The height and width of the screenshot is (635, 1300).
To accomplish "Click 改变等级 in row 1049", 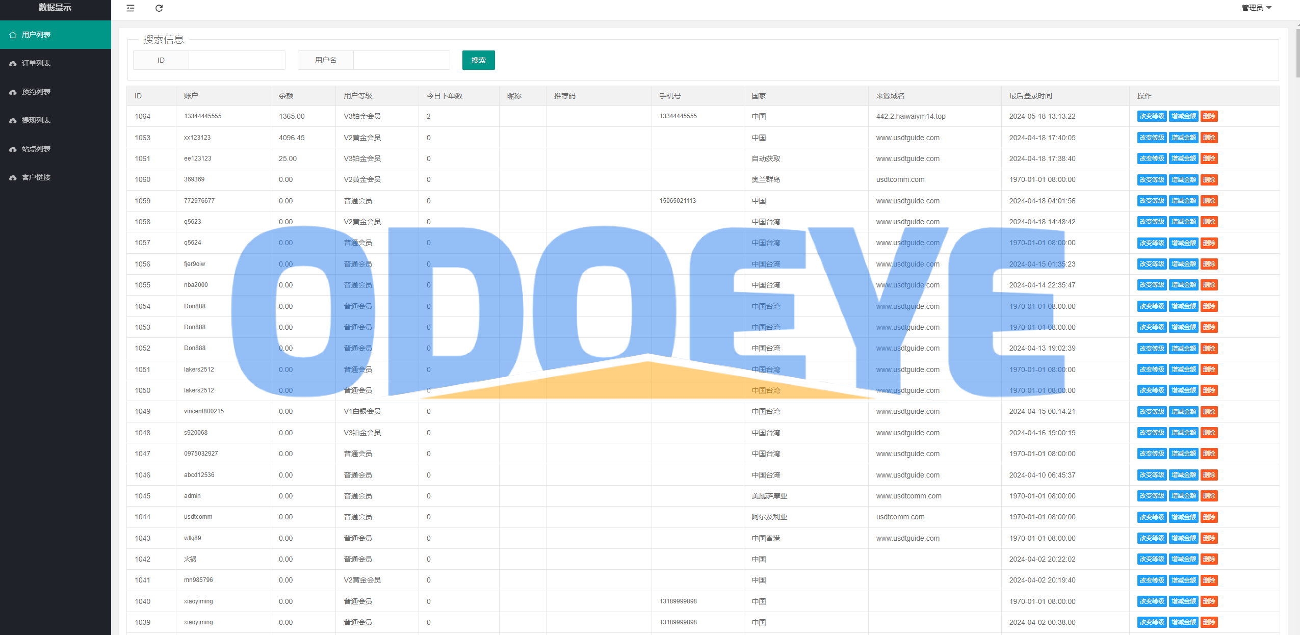I will click(x=1152, y=411).
